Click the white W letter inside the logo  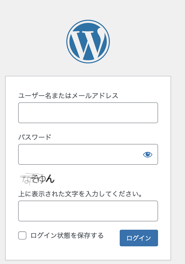[87, 43]
